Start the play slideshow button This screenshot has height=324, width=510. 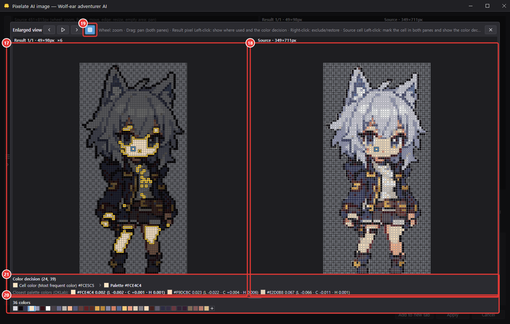63,30
